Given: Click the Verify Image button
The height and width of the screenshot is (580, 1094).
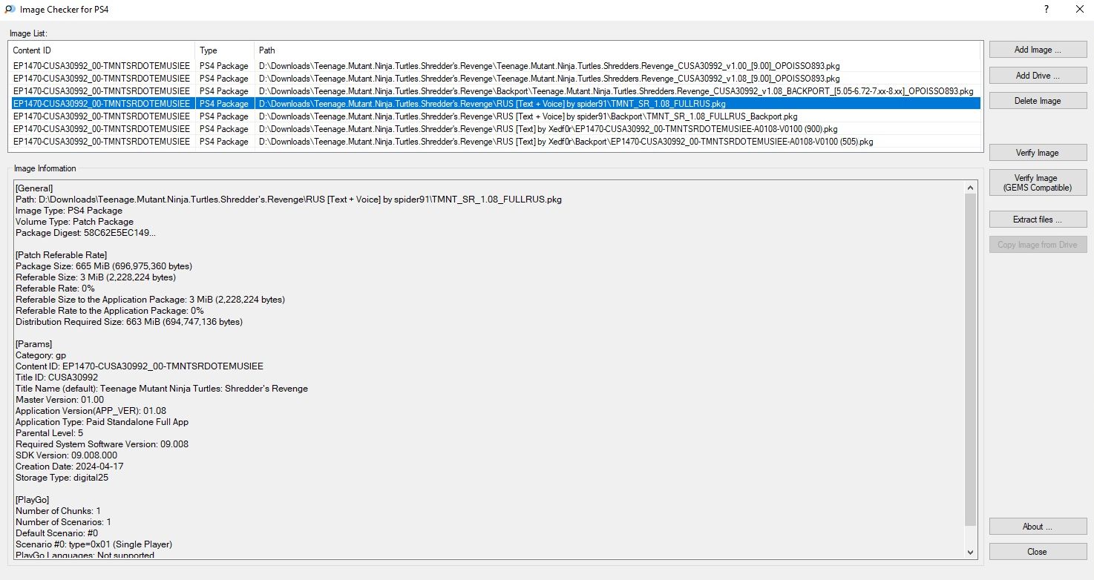Looking at the screenshot, I should 1038,153.
